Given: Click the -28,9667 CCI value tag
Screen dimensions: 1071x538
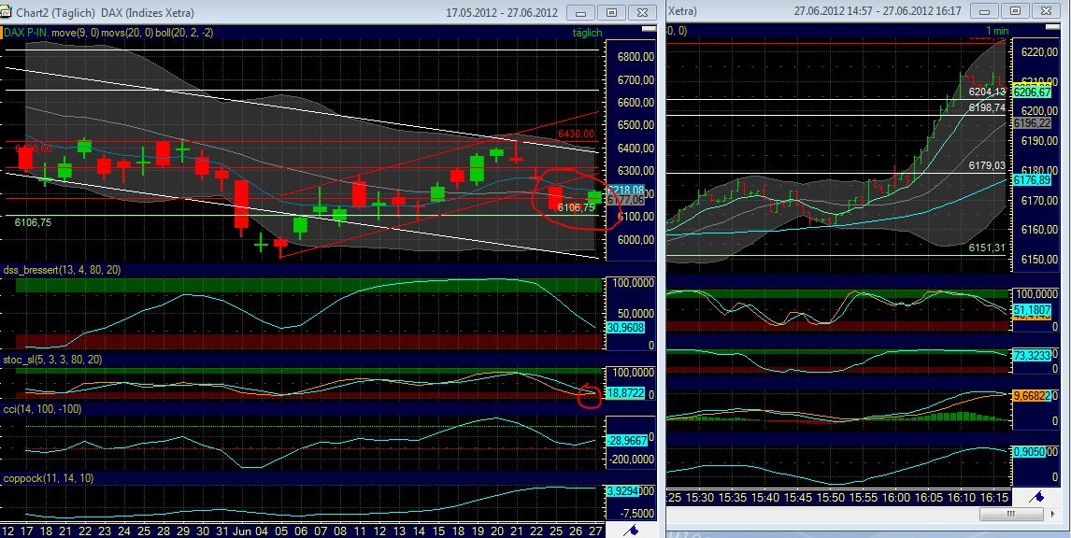Looking at the screenshot, I should tap(626, 442).
